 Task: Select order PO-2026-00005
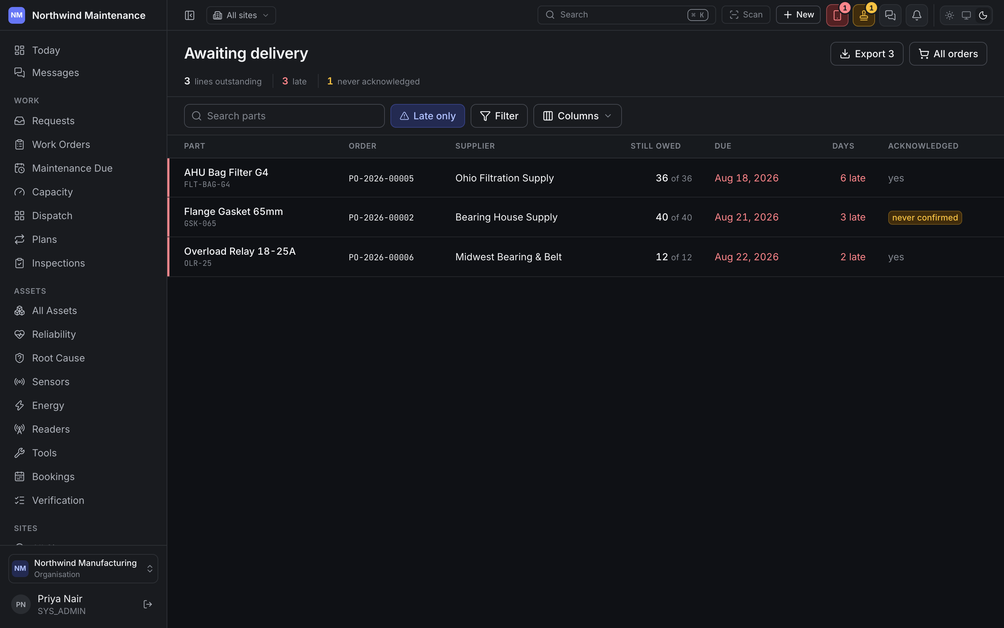point(381,178)
